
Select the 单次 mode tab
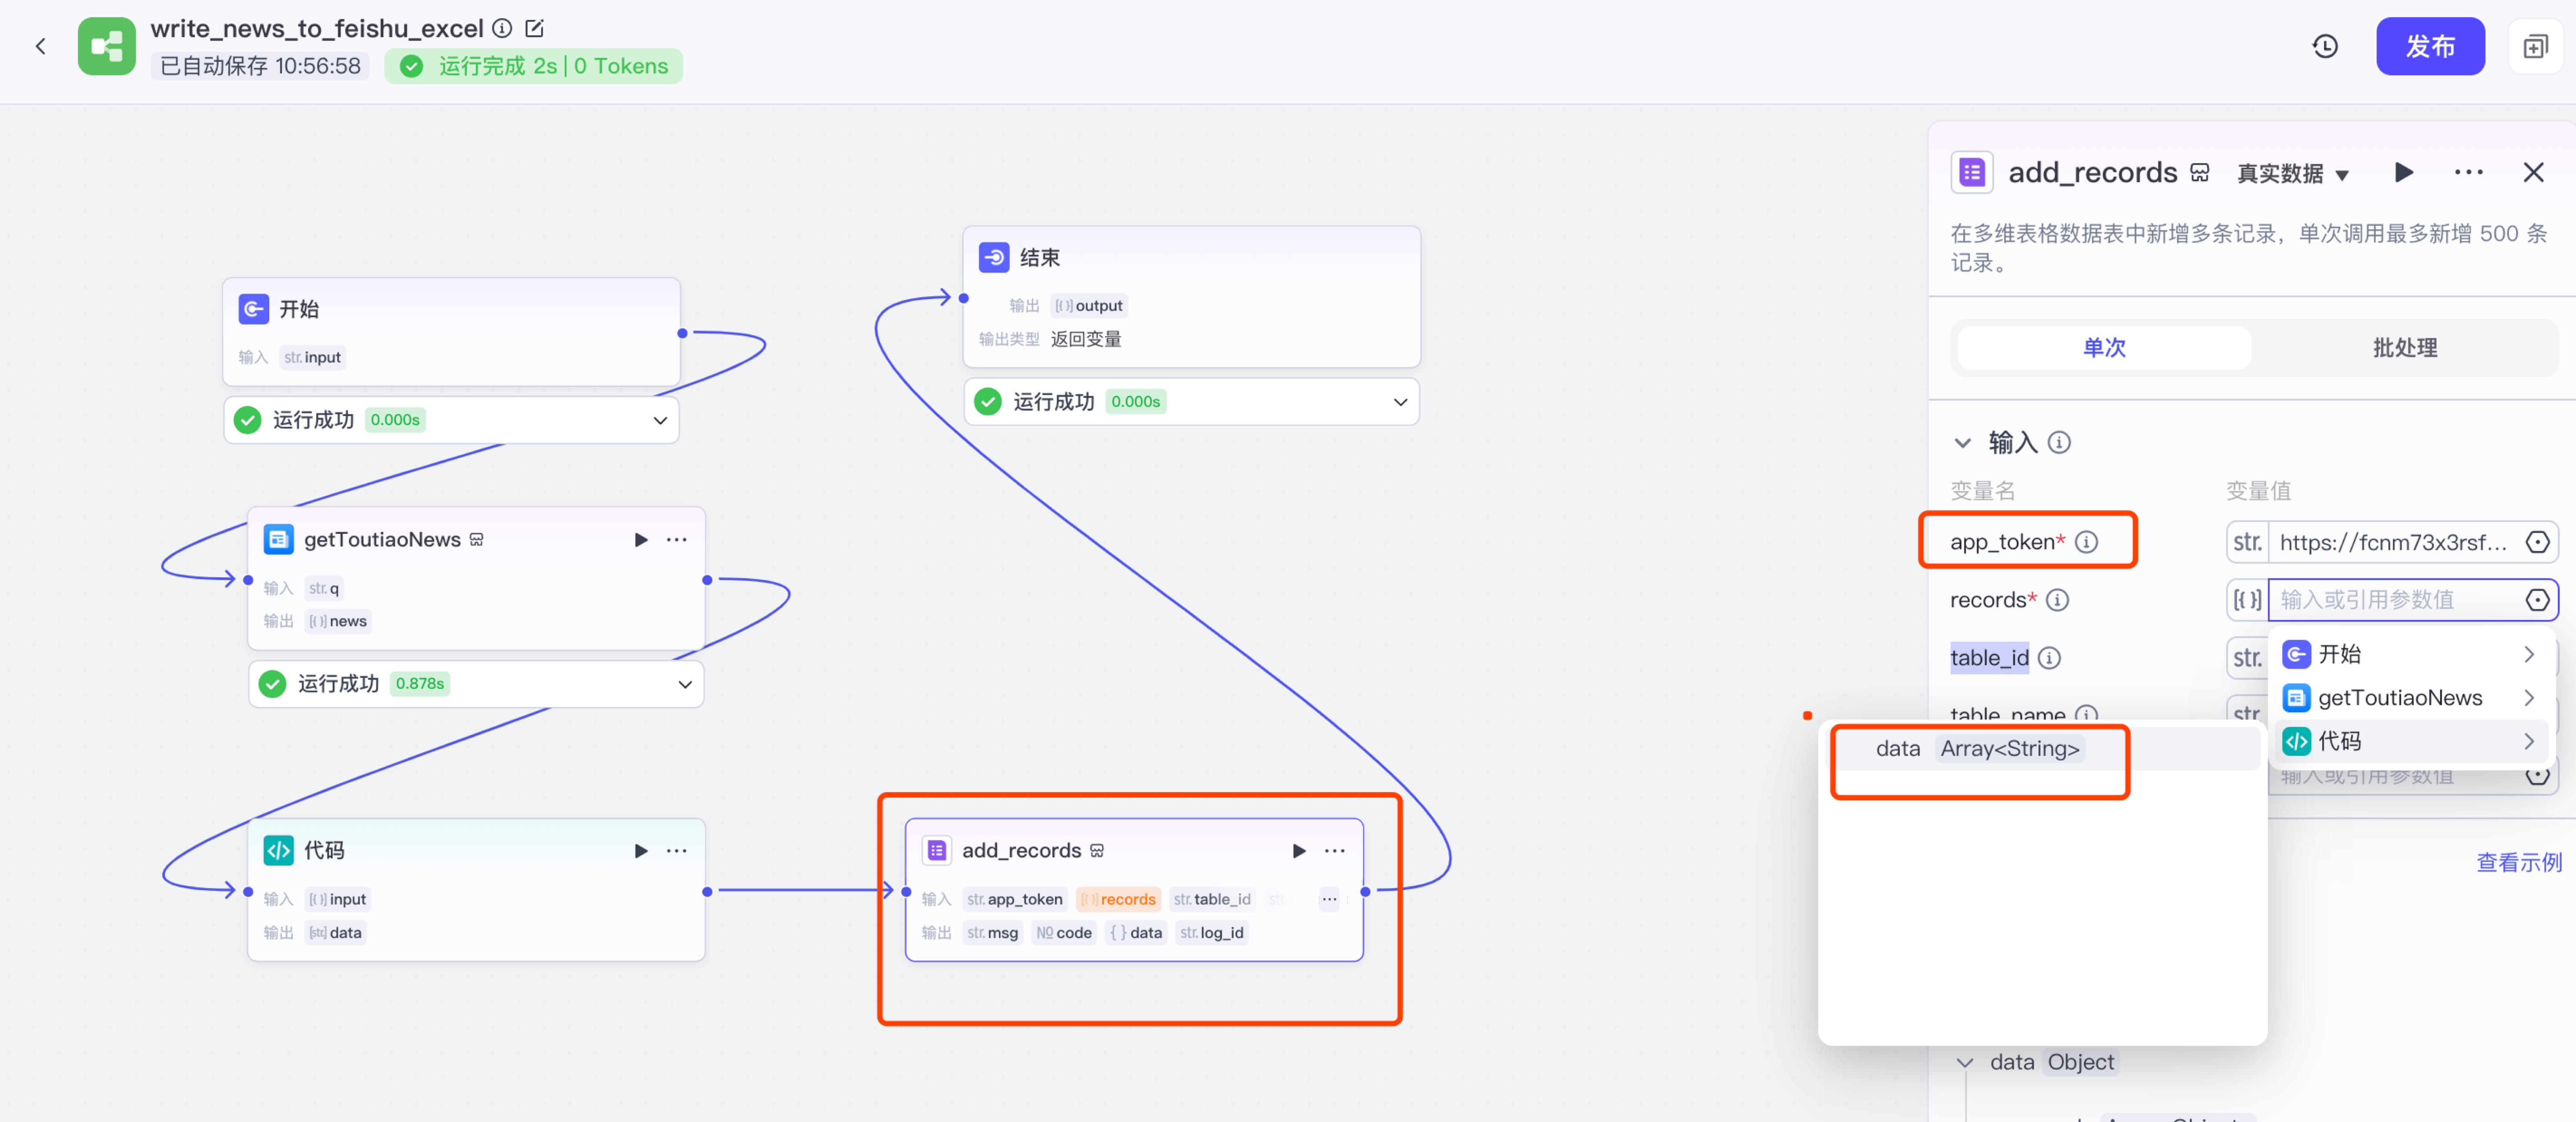click(2104, 348)
